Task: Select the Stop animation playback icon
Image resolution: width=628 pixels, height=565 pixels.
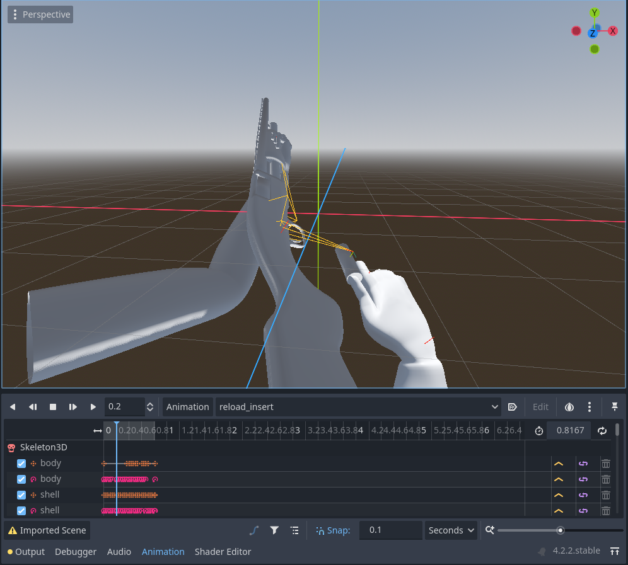Action: [x=53, y=406]
